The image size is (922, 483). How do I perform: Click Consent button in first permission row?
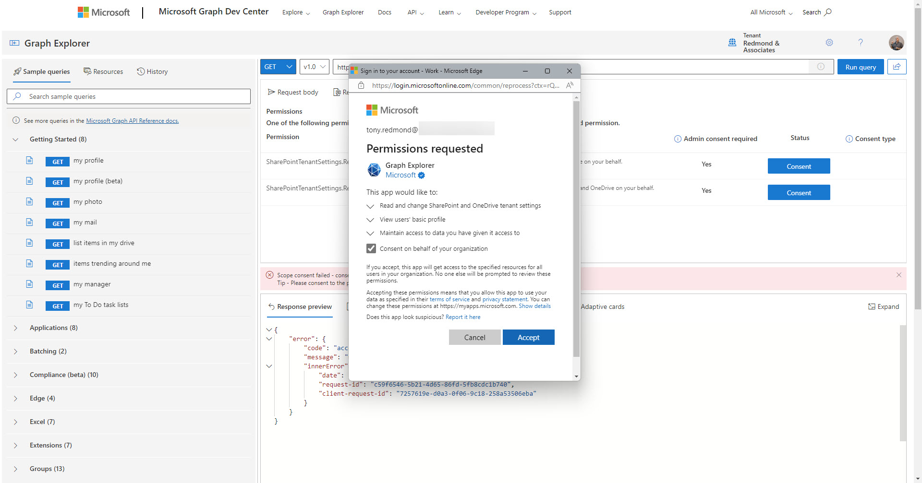click(799, 166)
